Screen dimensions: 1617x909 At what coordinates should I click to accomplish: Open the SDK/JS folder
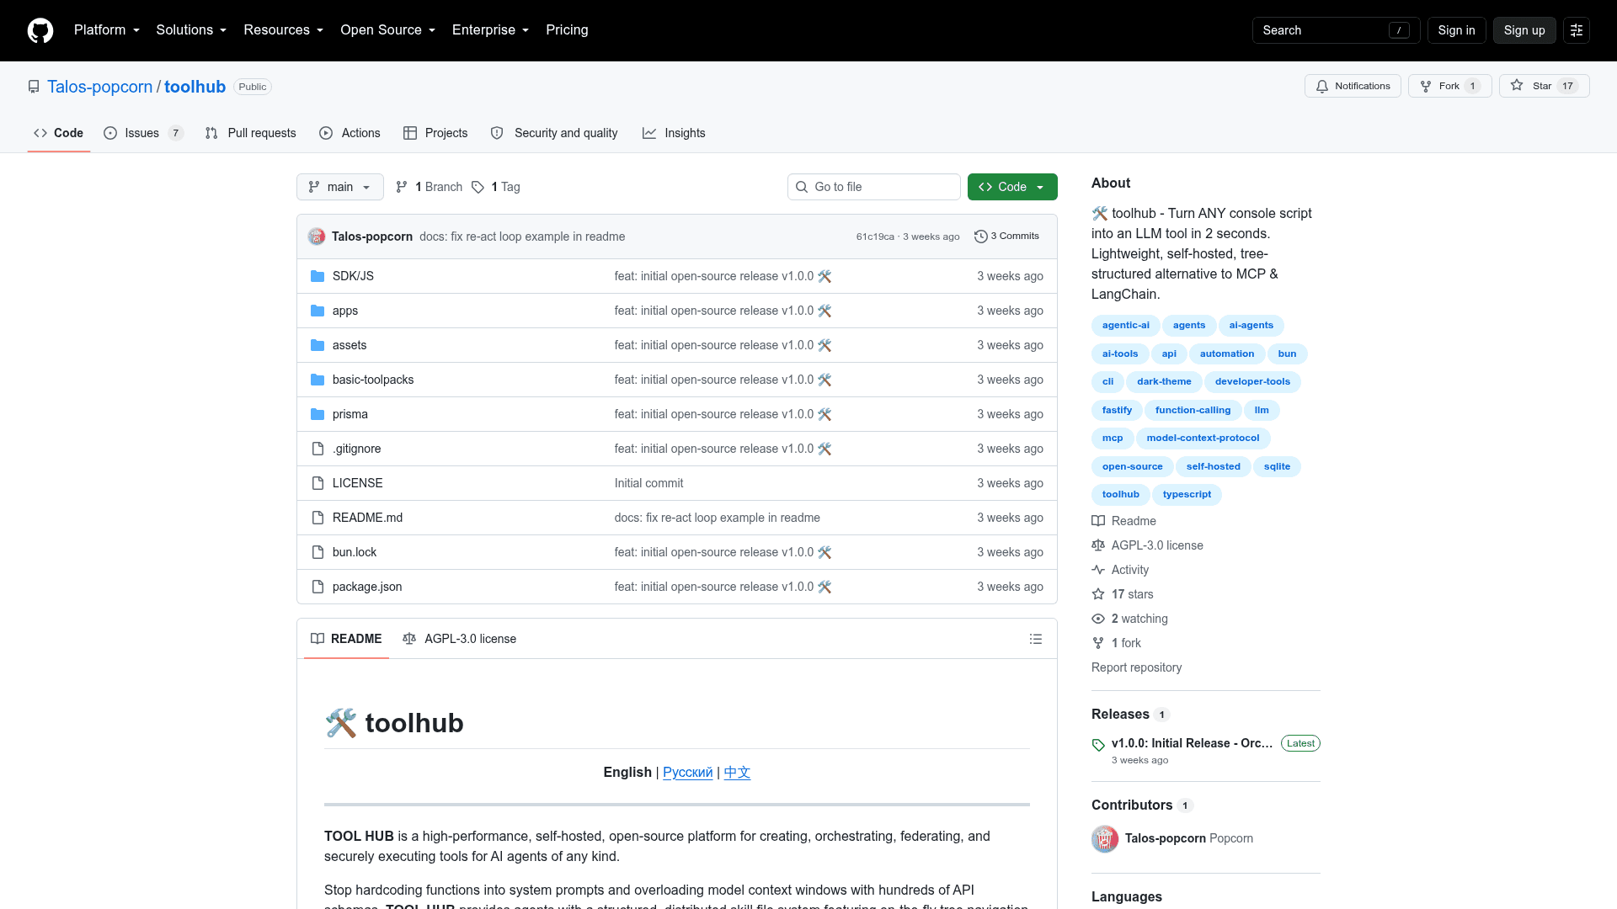353,276
